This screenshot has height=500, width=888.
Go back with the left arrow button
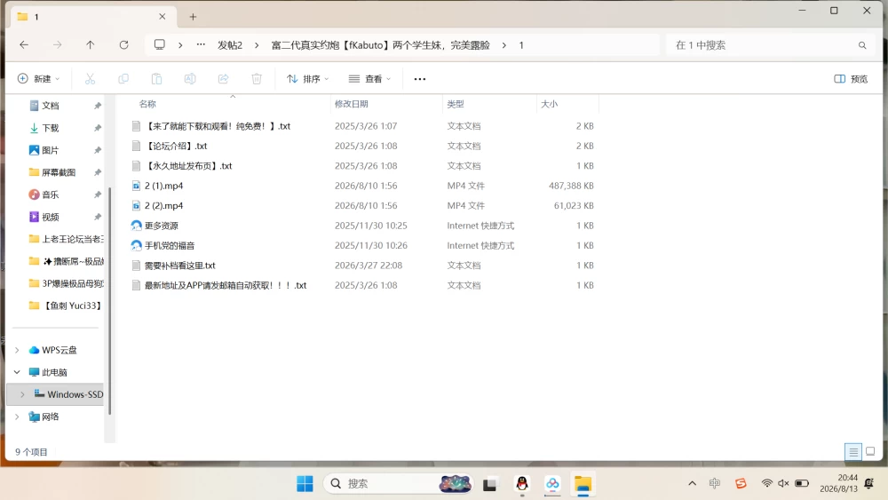[24, 44]
